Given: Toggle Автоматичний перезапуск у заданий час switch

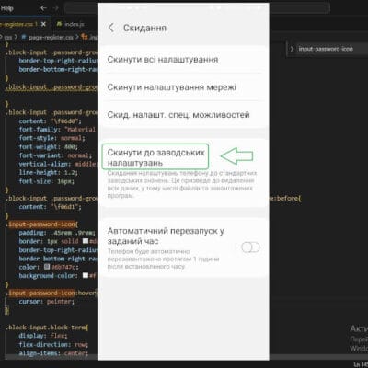Looking at the screenshot, I should coord(250,247).
